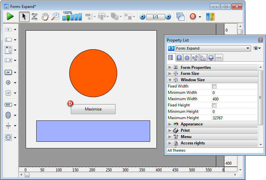Select the arrow pointer tool
The width and height of the screenshot is (266, 180).
24,17
